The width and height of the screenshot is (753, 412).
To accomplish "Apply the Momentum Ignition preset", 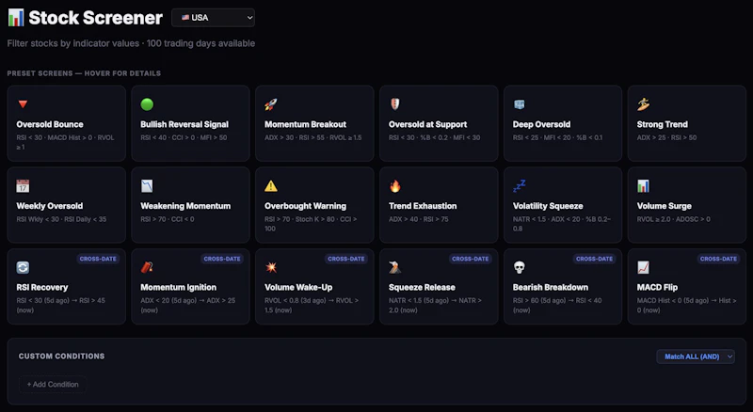I will click(x=191, y=287).
